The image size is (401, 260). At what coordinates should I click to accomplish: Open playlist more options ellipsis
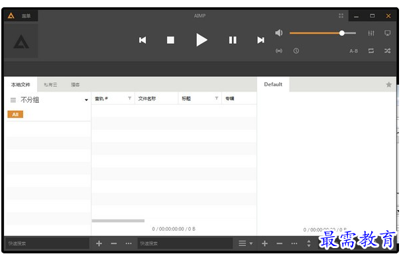coord(294,243)
